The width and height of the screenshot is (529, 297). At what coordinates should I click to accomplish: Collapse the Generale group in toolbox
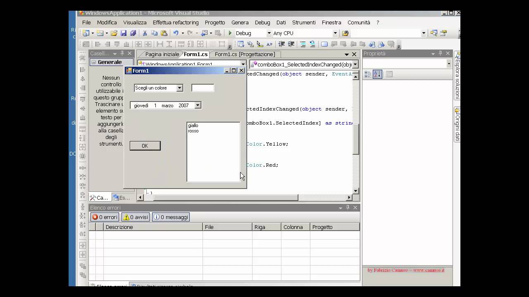[x=94, y=62]
